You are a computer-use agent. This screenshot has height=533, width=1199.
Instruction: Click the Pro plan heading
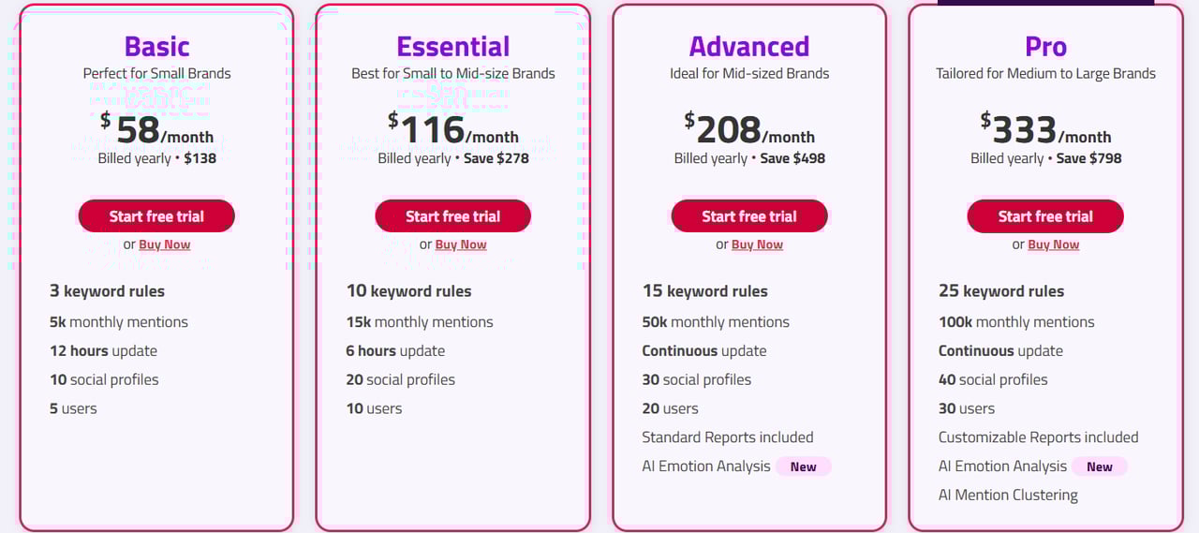point(1045,46)
